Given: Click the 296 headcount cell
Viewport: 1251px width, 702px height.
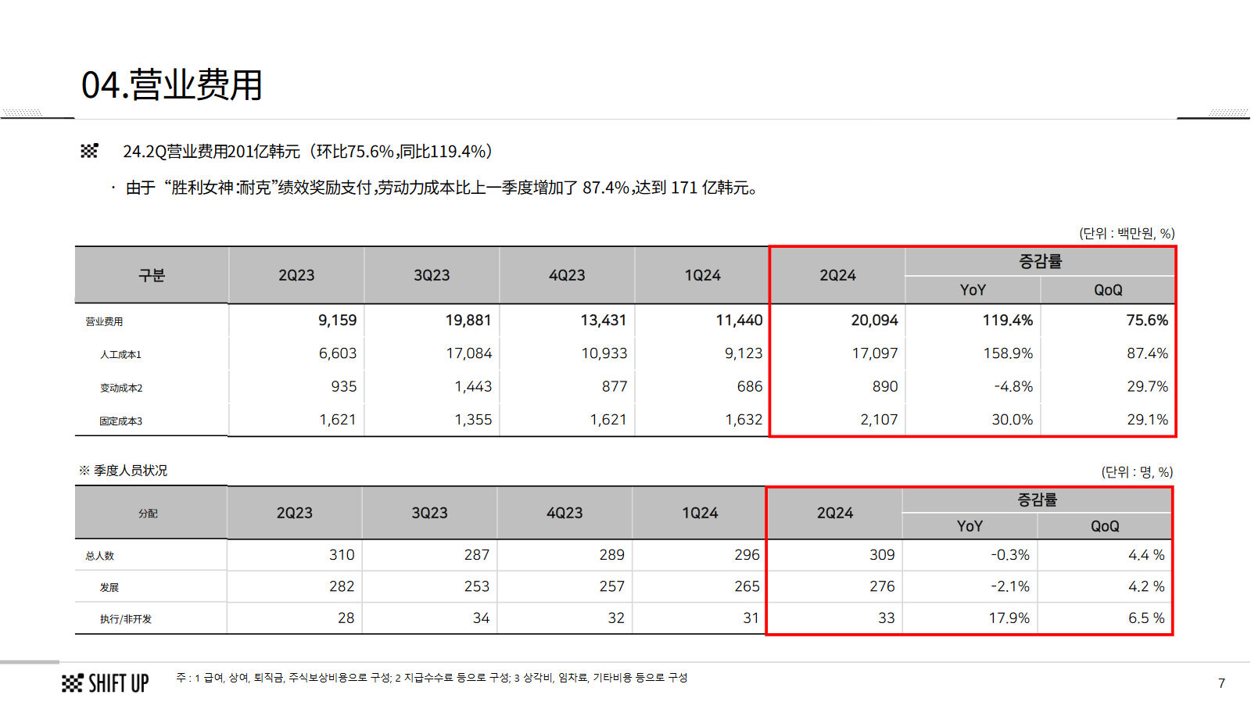Looking at the screenshot, I should coord(747,554).
